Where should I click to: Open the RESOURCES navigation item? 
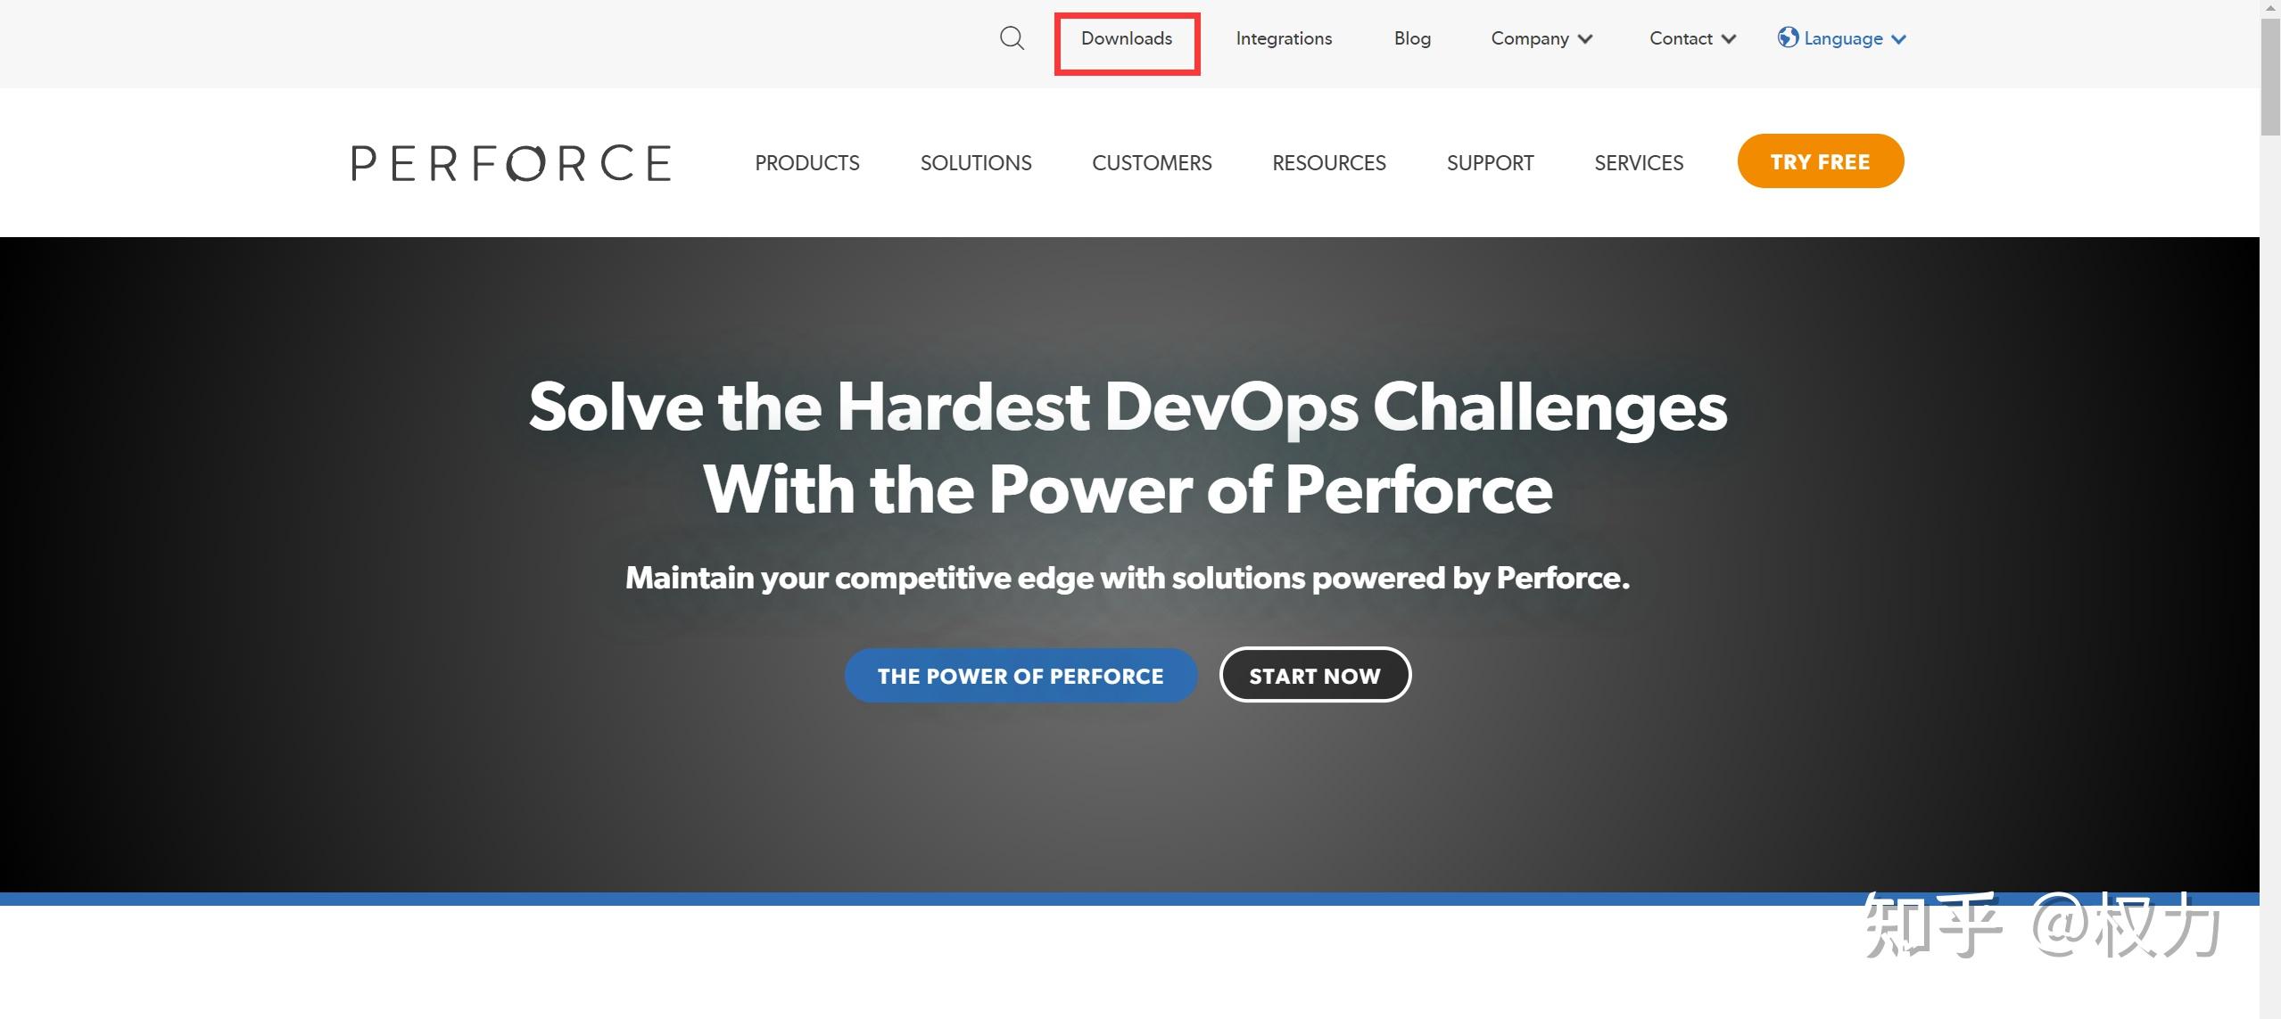(x=1327, y=162)
